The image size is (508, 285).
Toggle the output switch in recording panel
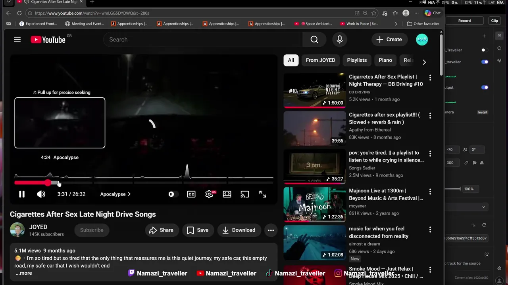pos(485,87)
